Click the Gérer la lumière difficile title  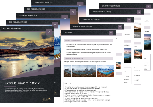[x=22, y=83]
